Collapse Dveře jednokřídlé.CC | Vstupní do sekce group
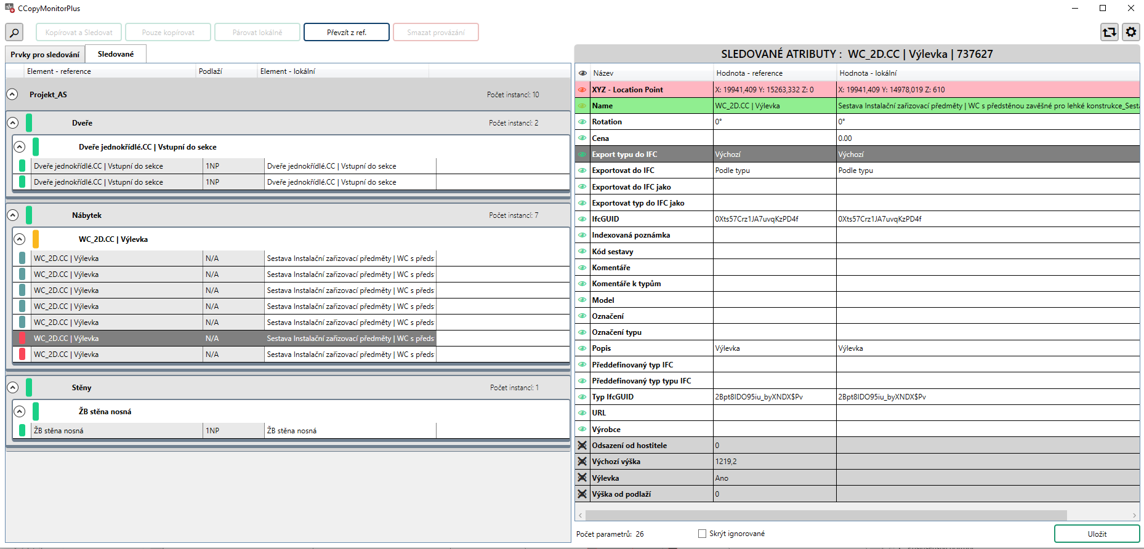The width and height of the screenshot is (1144, 549). 19,147
